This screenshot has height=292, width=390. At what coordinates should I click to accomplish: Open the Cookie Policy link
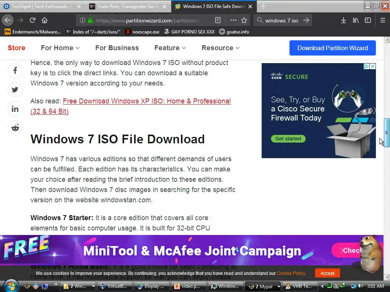(x=291, y=273)
